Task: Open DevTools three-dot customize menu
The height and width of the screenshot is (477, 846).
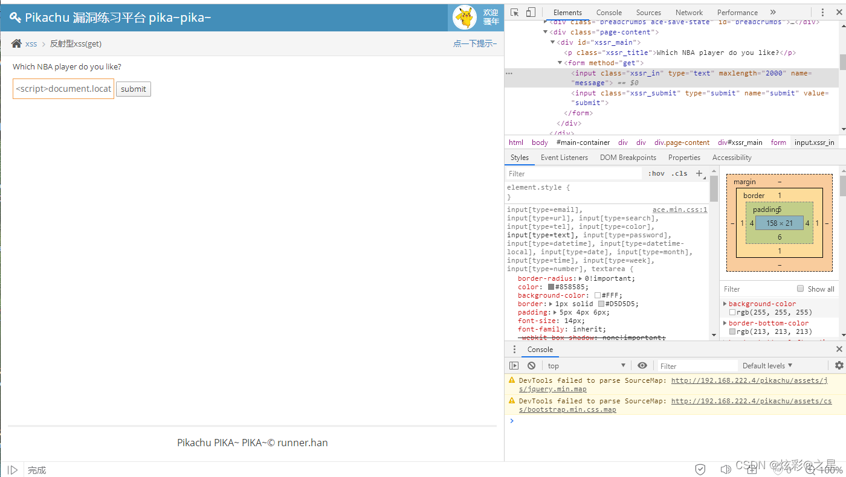Action: (x=822, y=12)
